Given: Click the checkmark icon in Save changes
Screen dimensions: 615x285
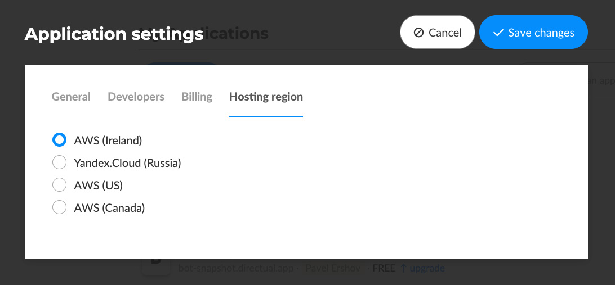Looking at the screenshot, I should [x=498, y=33].
